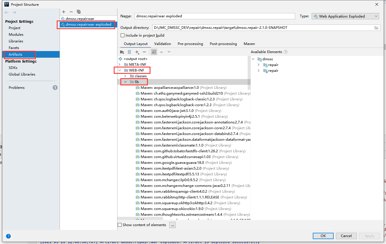
Task: Browse for output directory via folder icon
Action: click(376, 28)
